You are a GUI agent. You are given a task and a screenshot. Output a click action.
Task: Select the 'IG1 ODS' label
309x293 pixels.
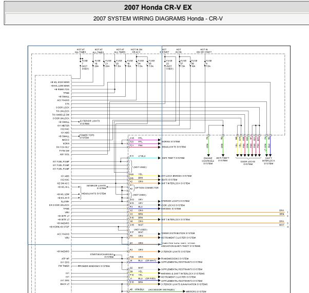coord(65,262)
